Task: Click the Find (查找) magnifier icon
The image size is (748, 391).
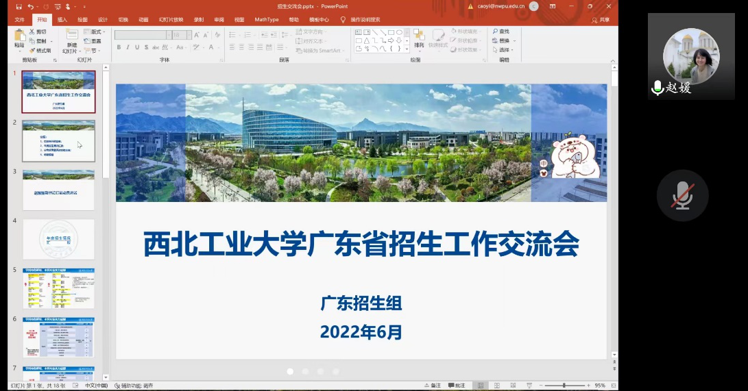Action: (x=495, y=31)
